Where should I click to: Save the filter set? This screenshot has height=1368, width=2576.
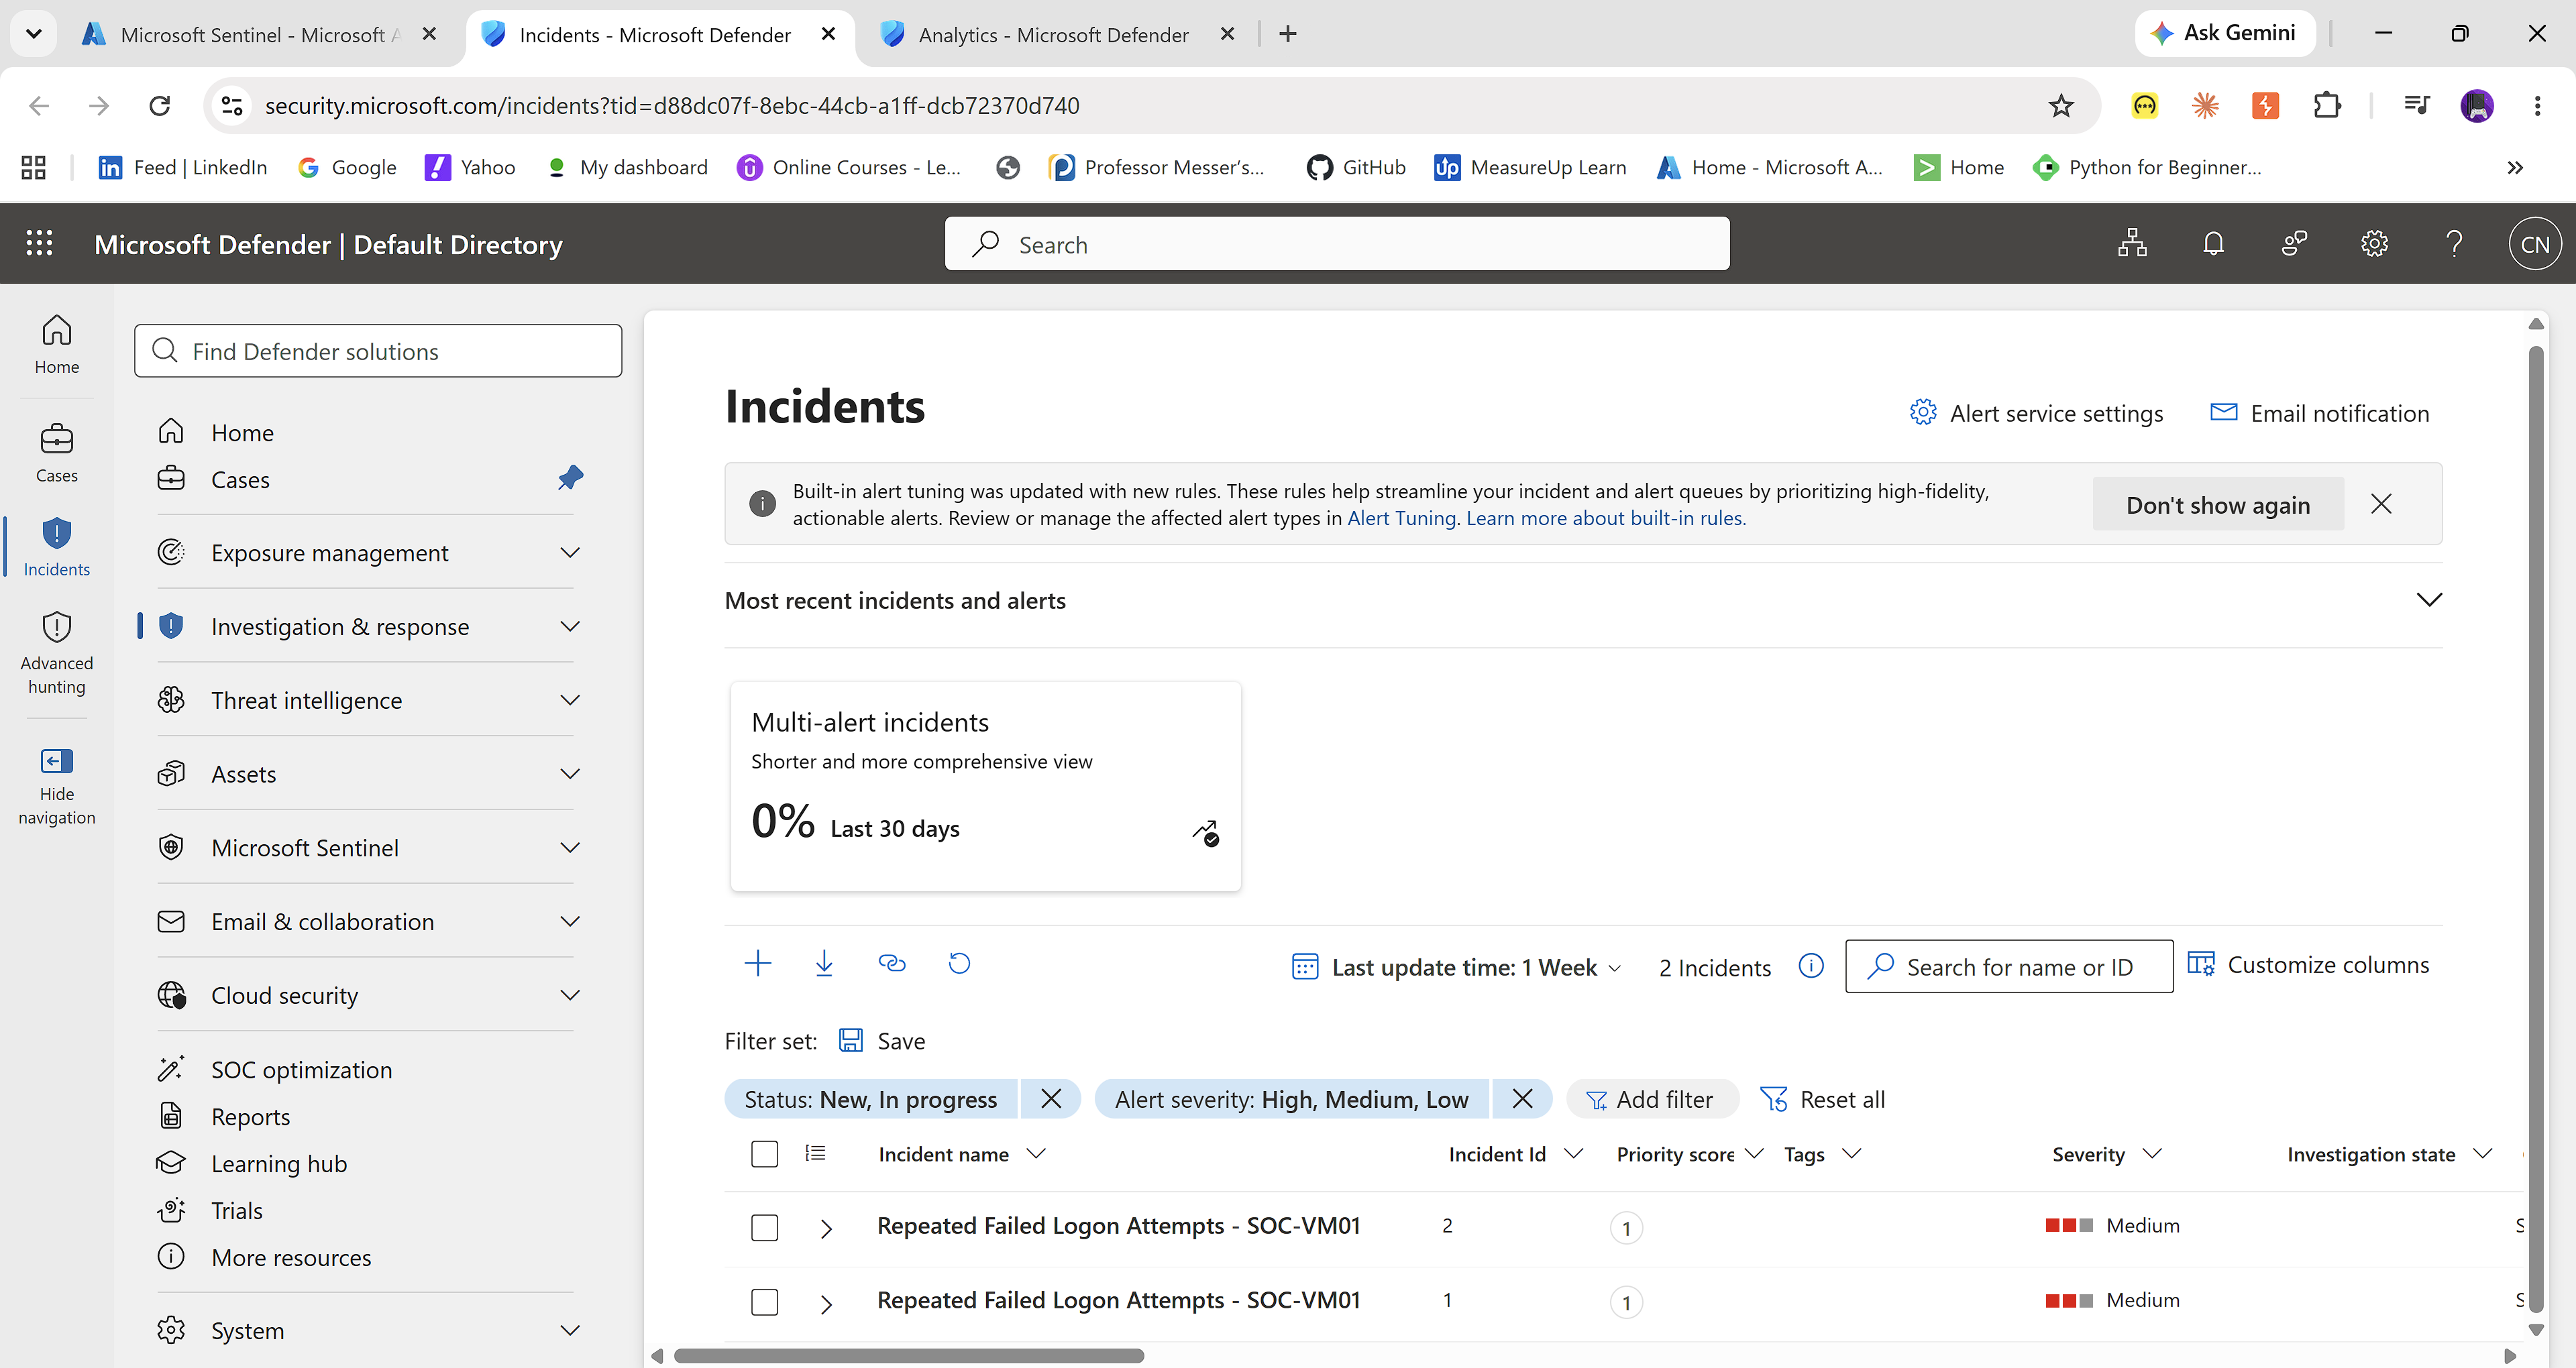click(x=882, y=1041)
